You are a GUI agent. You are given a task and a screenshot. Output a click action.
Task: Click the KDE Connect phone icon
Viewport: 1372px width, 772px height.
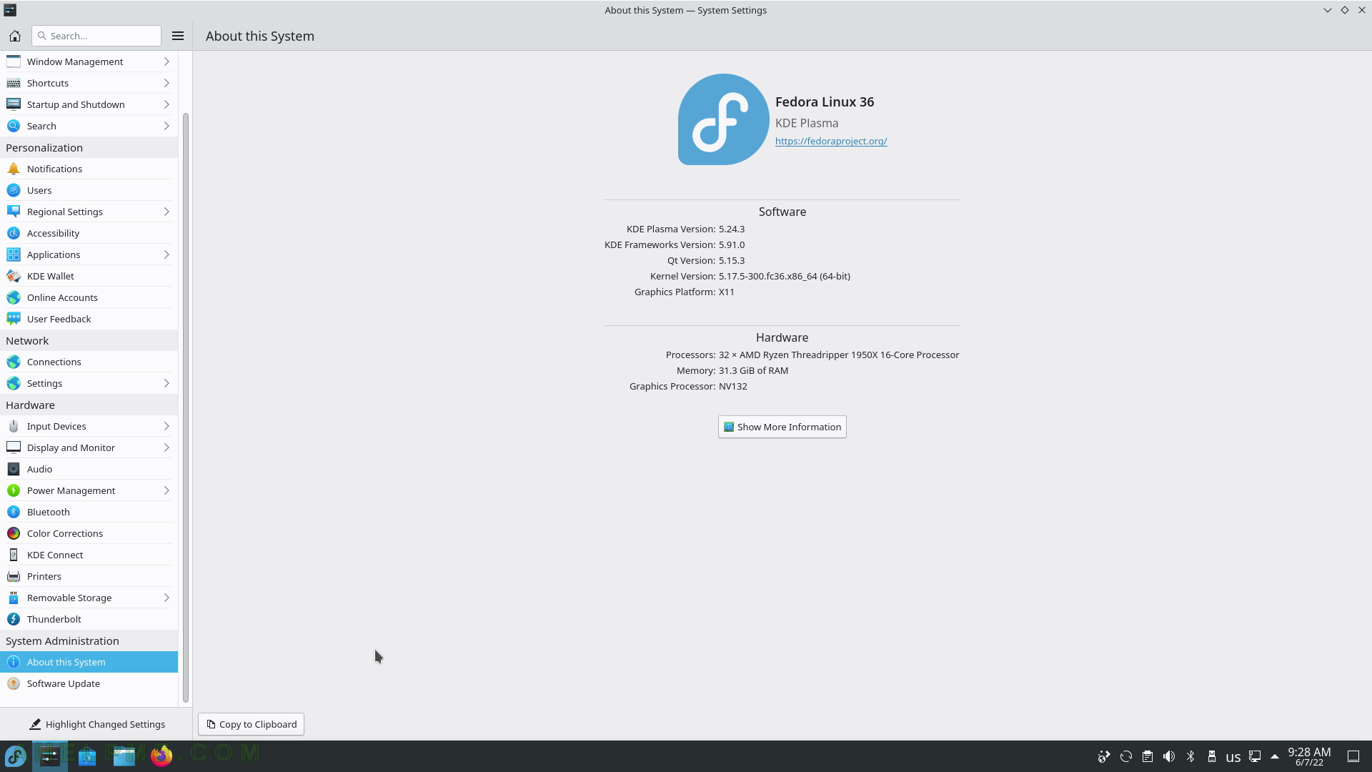(x=14, y=555)
